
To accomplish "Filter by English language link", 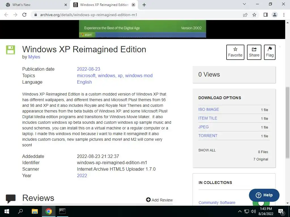I will [x=84, y=82].
